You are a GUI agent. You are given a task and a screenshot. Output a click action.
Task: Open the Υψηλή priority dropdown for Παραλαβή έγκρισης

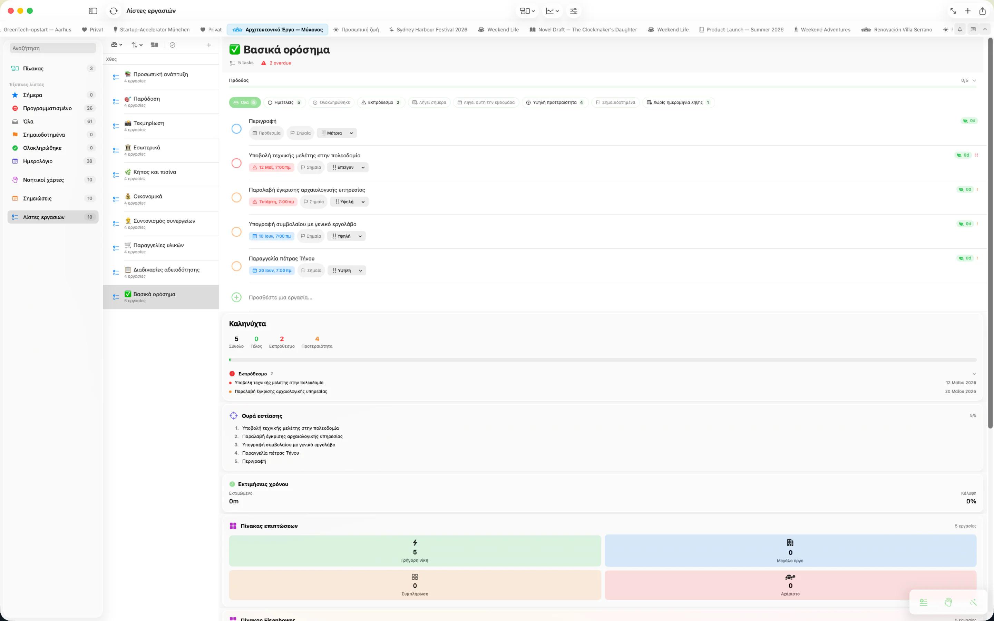(x=350, y=202)
